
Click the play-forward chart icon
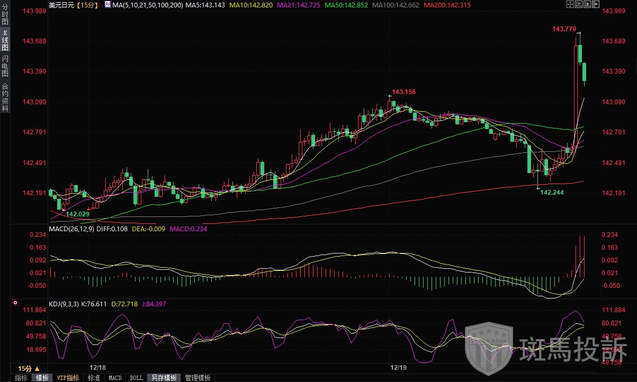click(x=586, y=4)
